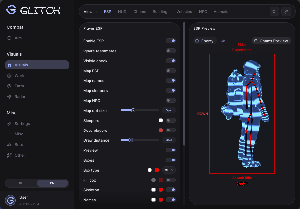Select EN language button

52,183
